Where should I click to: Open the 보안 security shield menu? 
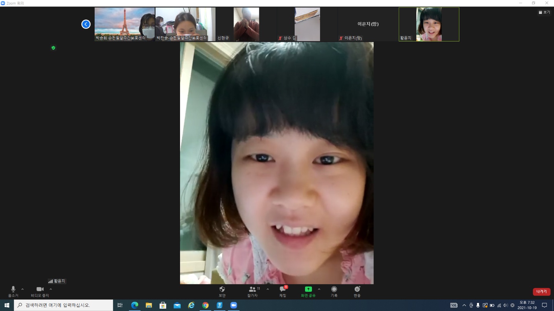(x=222, y=291)
